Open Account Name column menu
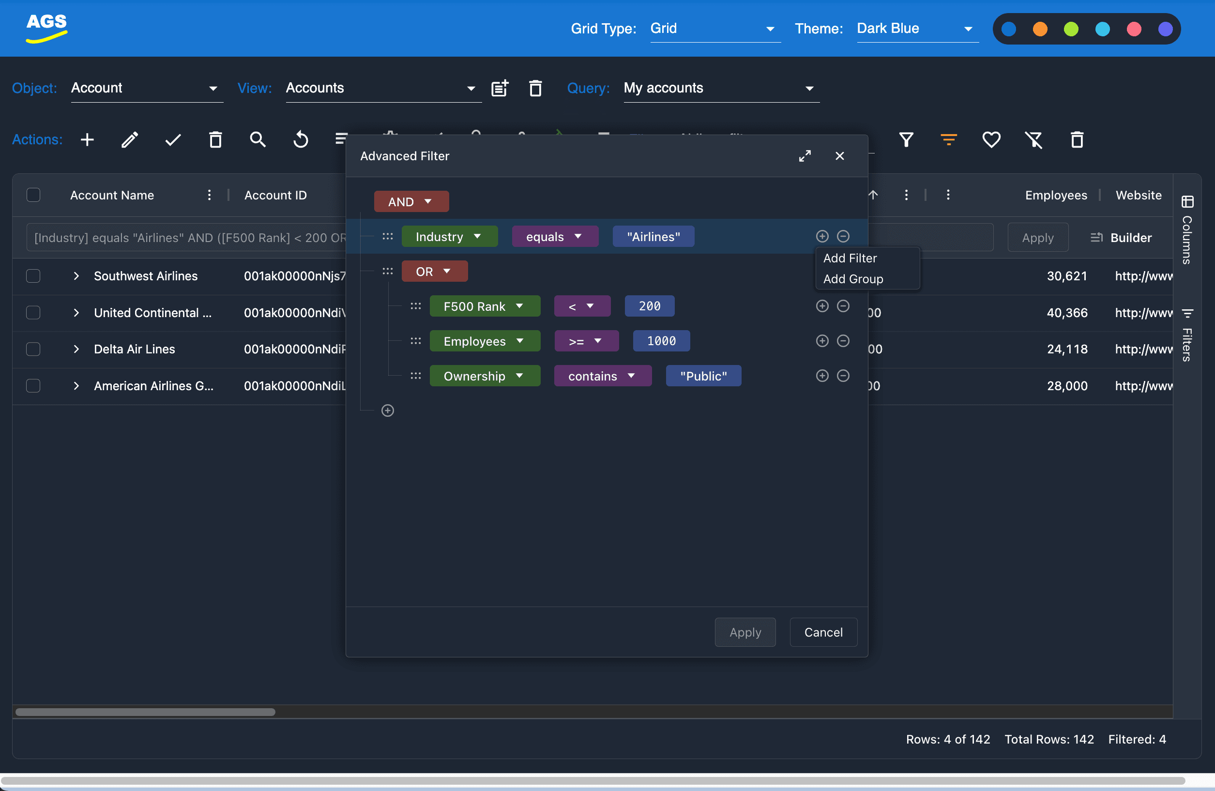 point(209,195)
